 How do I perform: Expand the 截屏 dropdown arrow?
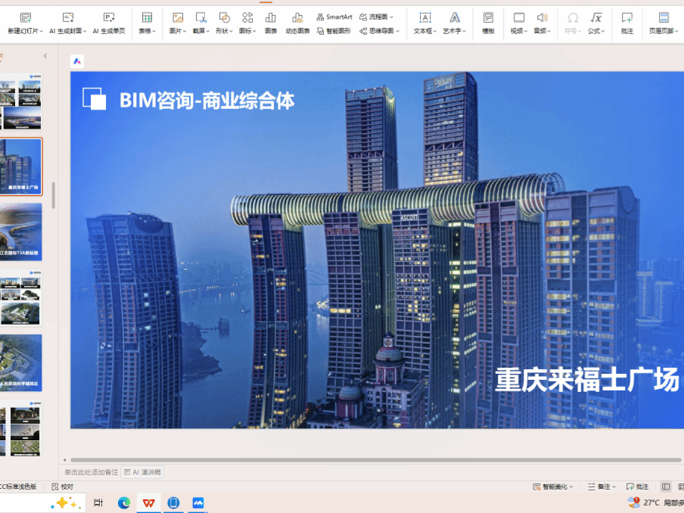(208, 31)
